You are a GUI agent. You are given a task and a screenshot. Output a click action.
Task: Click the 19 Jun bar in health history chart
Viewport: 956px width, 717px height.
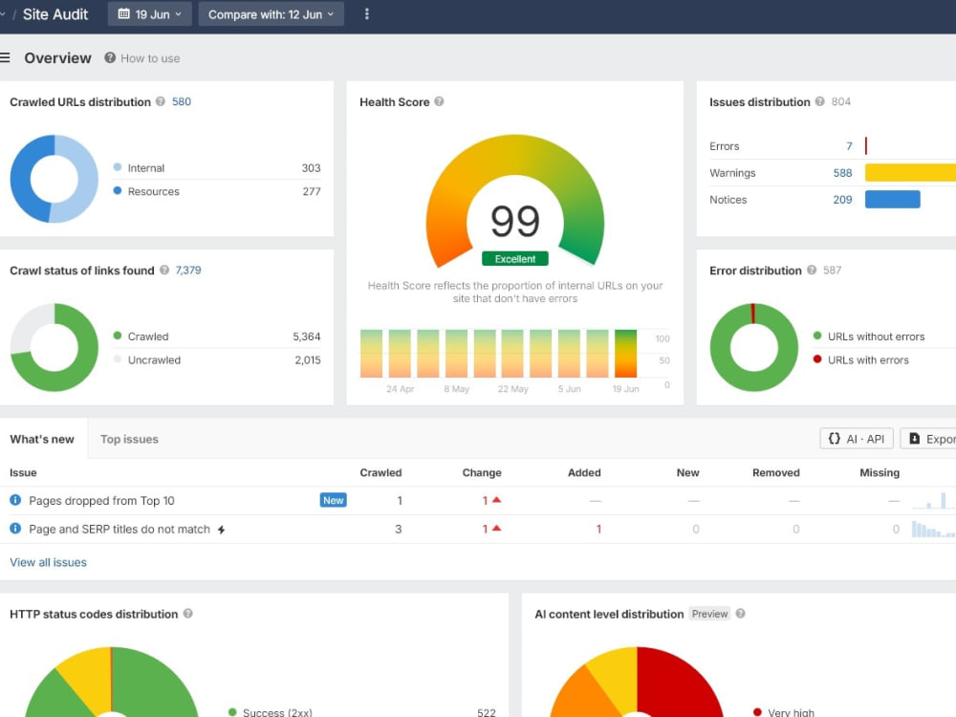(x=625, y=354)
